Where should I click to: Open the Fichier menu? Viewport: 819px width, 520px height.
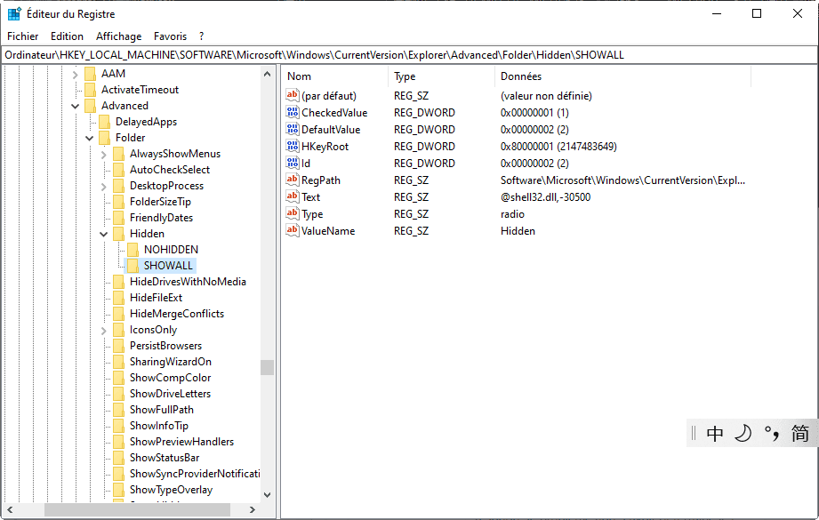tap(23, 36)
